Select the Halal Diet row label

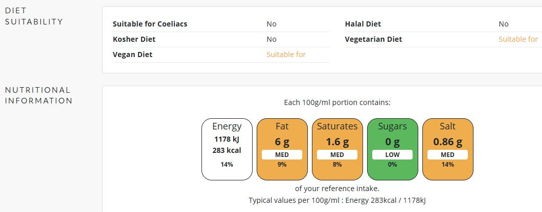pos(363,24)
